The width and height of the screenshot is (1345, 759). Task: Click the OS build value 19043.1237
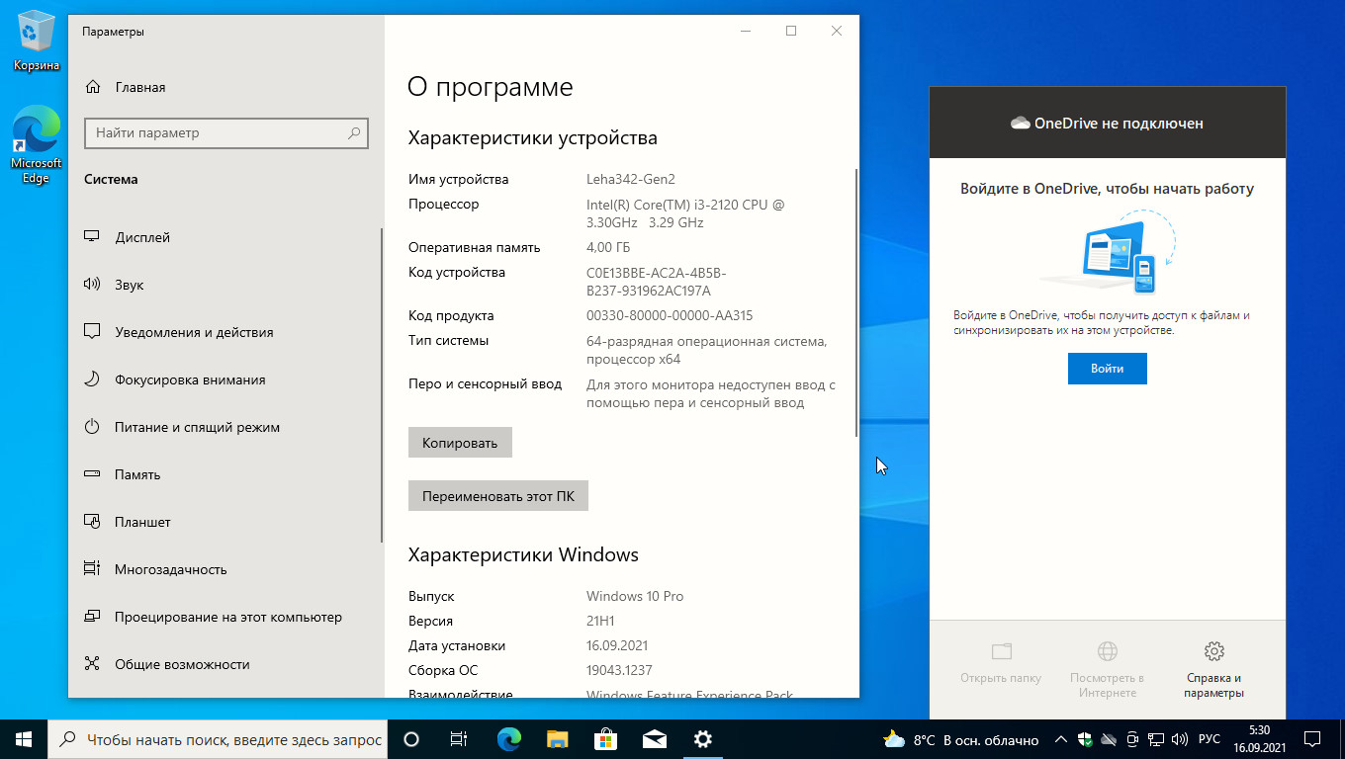[619, 670]
